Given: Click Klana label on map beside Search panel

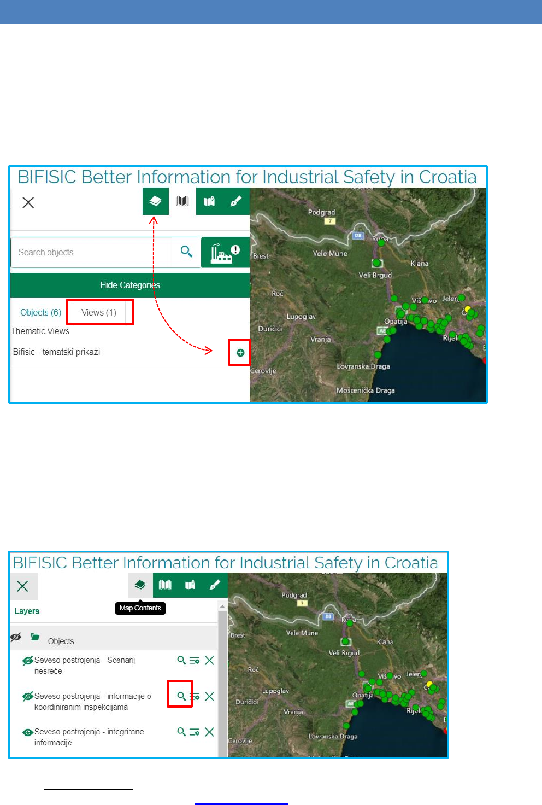Looking at the screenshot, I should pos(420,263).
